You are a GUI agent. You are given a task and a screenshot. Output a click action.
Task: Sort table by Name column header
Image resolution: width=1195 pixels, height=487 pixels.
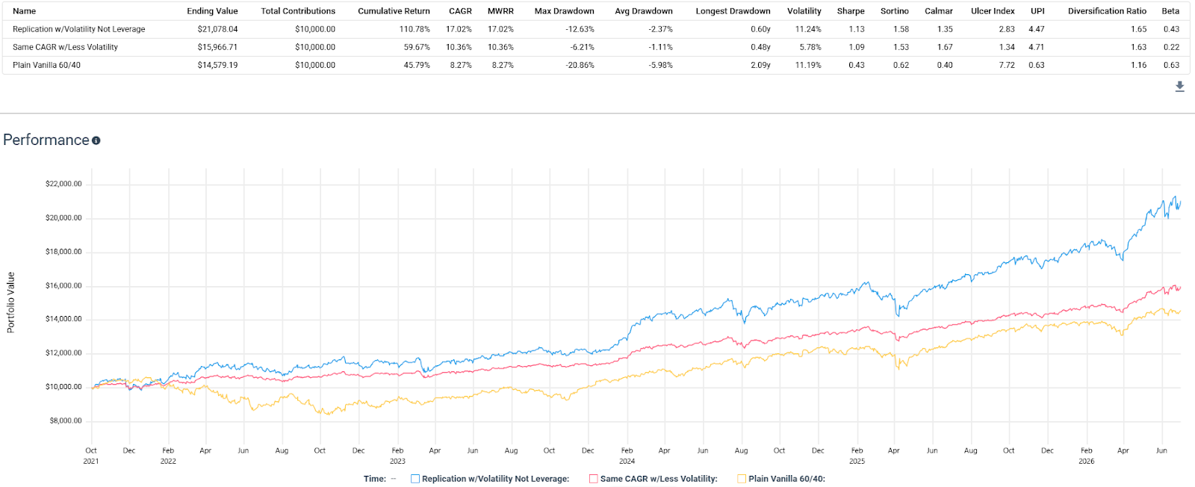pos(24,11)
